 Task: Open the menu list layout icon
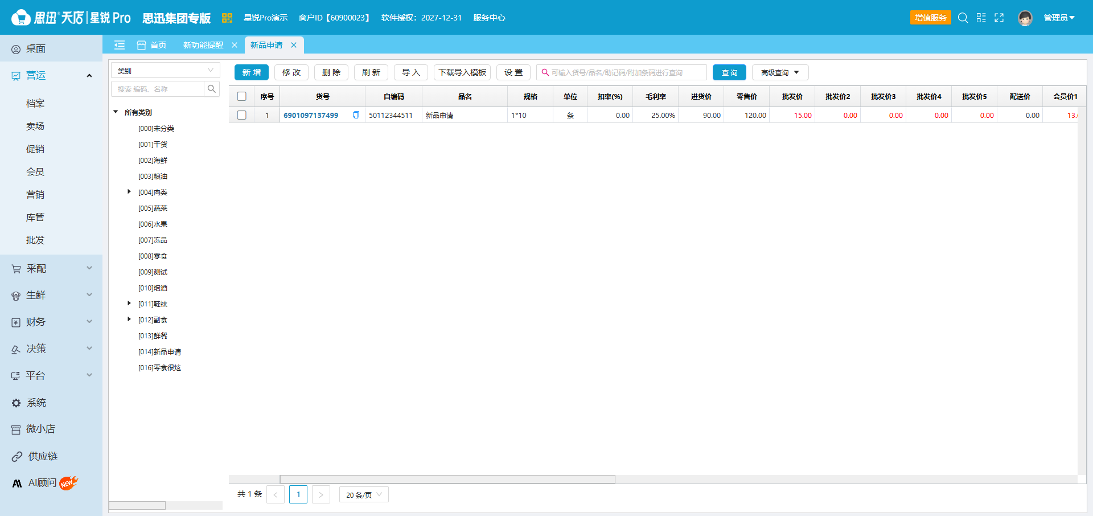tap(981, 18)
